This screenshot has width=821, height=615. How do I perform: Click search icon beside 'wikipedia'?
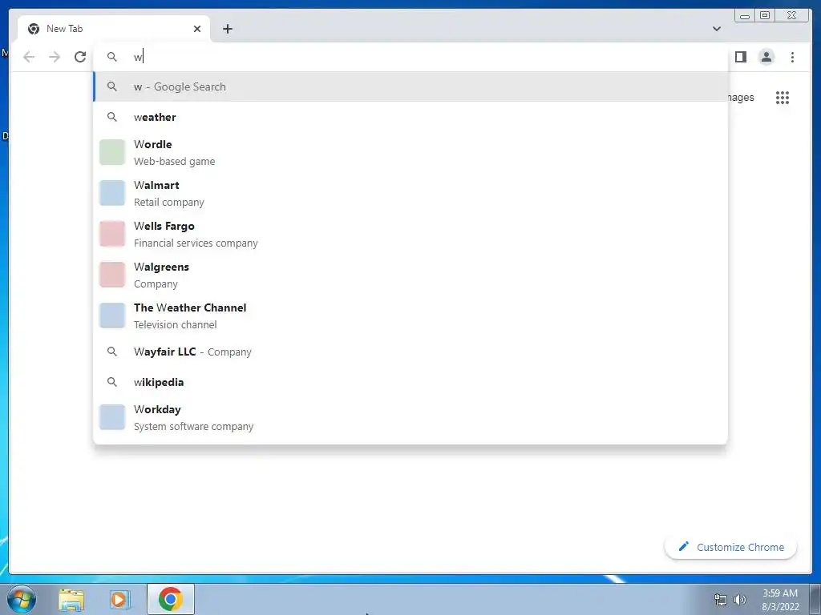pyautogui.click(x=112, y=382)
